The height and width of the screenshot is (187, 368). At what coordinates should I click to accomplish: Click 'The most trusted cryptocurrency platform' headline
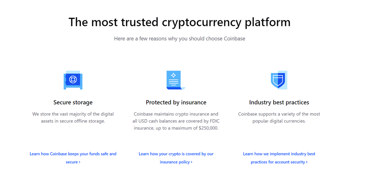pyautogui.click(x=179, y=22)
